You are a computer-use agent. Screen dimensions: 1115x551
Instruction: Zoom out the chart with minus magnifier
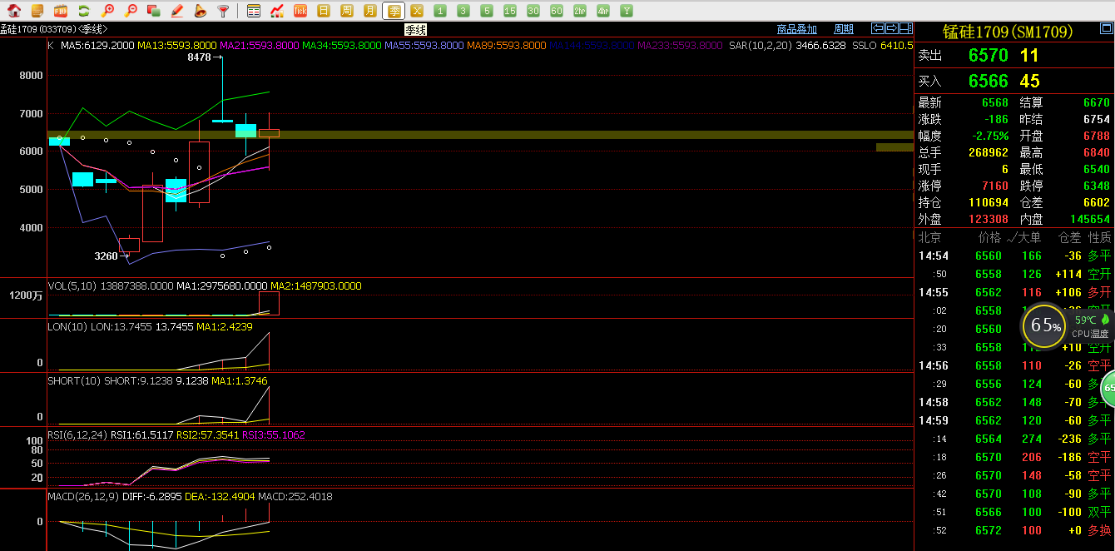[x=131, y=11]
